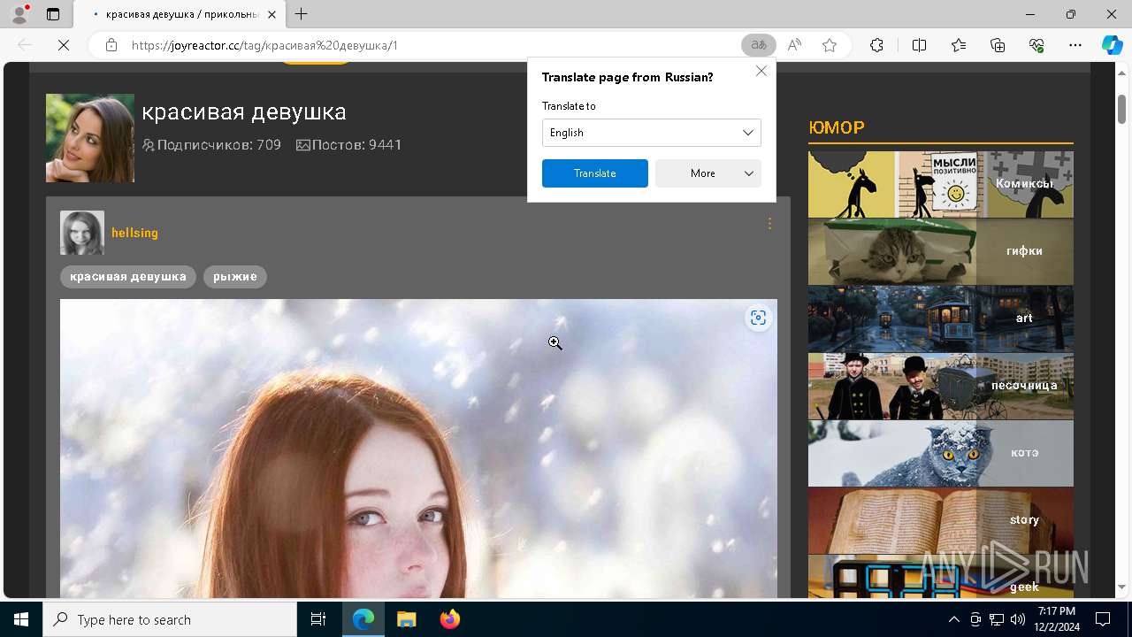Click the scrollbar down arrow
Image resolution: width=1132 pixels, height=637 pixels.
(x=1121, y=587)
